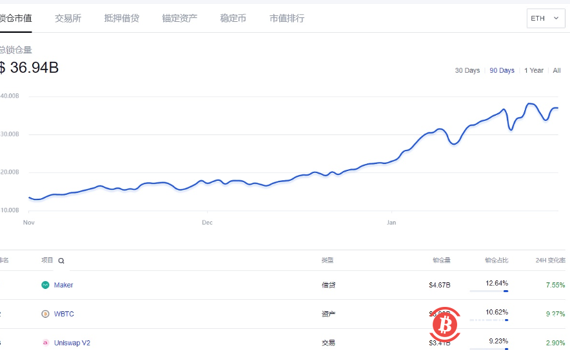Select the 1 Year chart range
Screen dimensions: 570x350
tap(534, 70)
